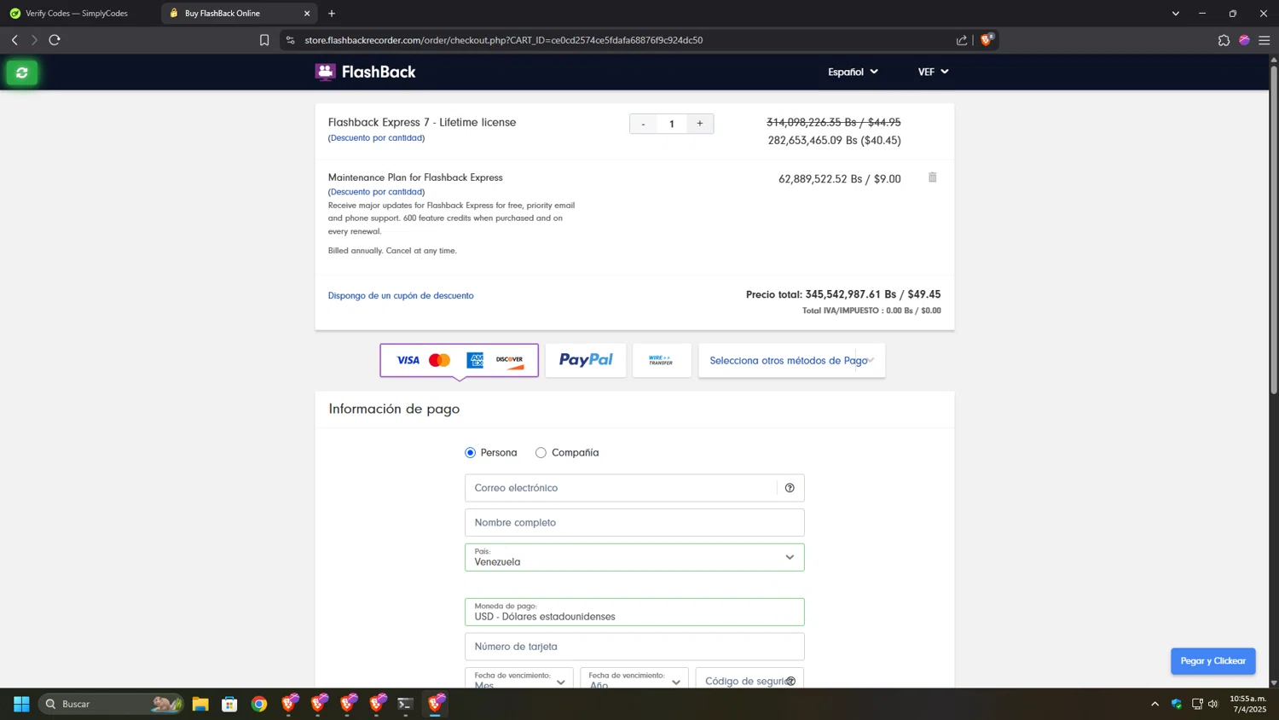Click the purple profile icon in toolbar
Image resolution: width=1279 pixels, height=720 pixels.
[x=1244, y=40]
